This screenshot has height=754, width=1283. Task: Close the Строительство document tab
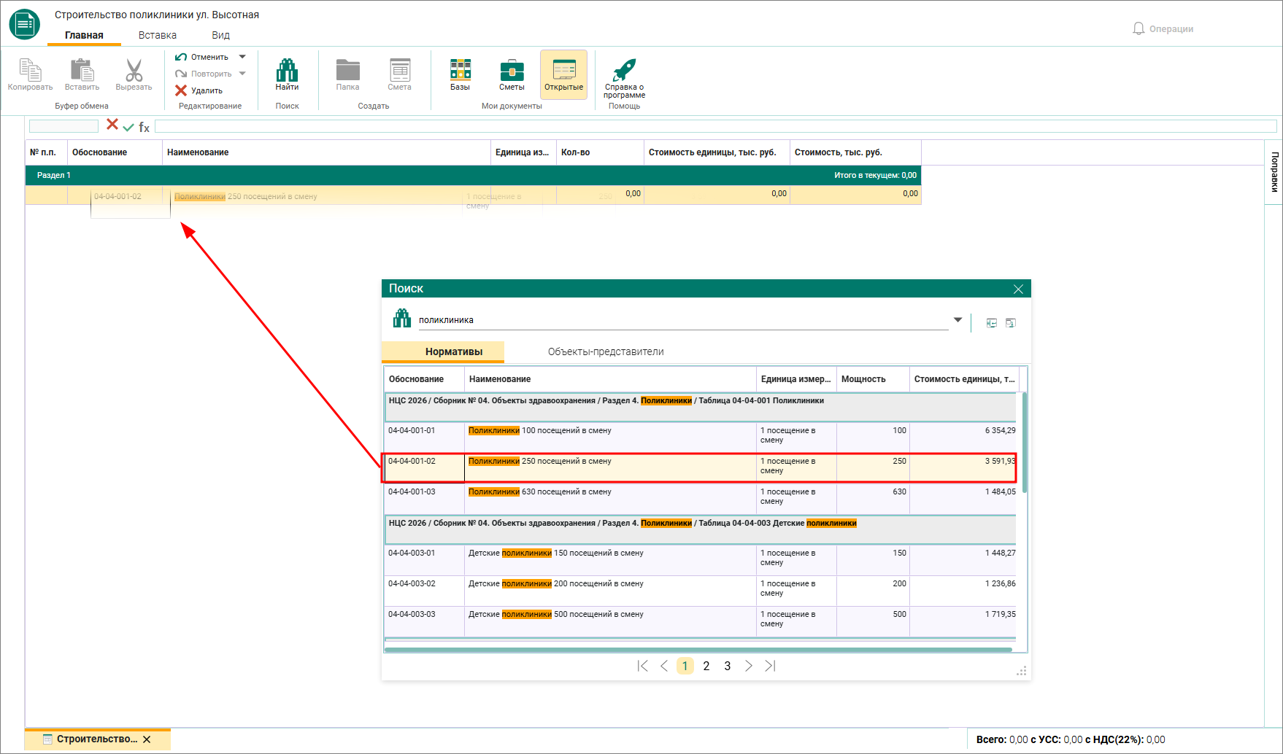click(x=147, y=739)
